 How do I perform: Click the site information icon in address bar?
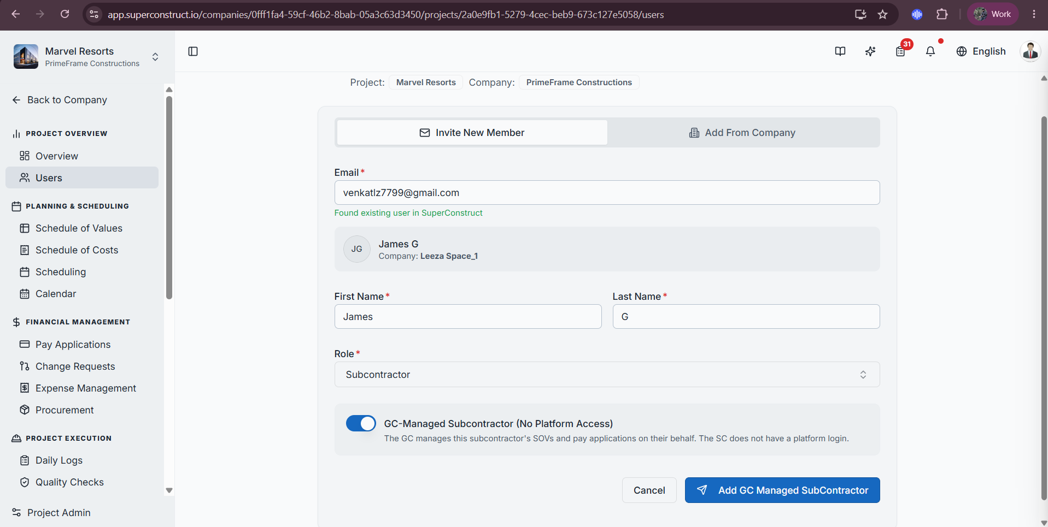94,14
